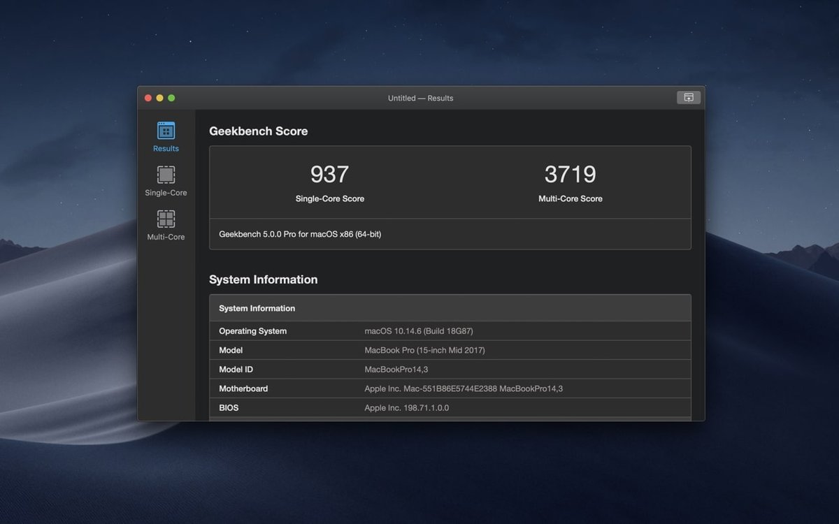839x524 pixels.
Task: Click the upload/share icon in the titlebar
Action: pos(688,97)
